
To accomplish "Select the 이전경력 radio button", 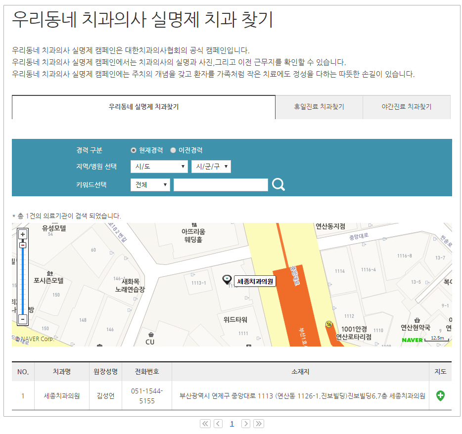I will pos(173,150).
